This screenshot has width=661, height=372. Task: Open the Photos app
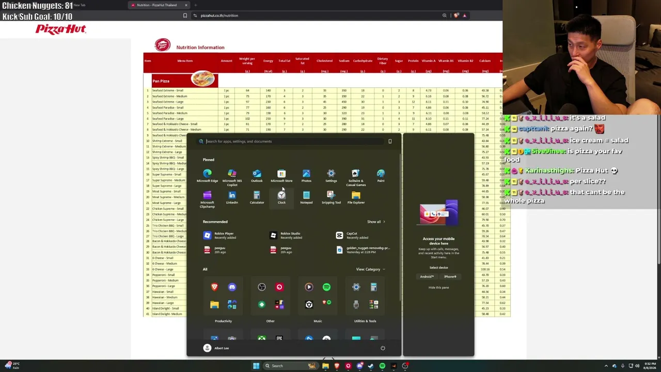[306, 176]
